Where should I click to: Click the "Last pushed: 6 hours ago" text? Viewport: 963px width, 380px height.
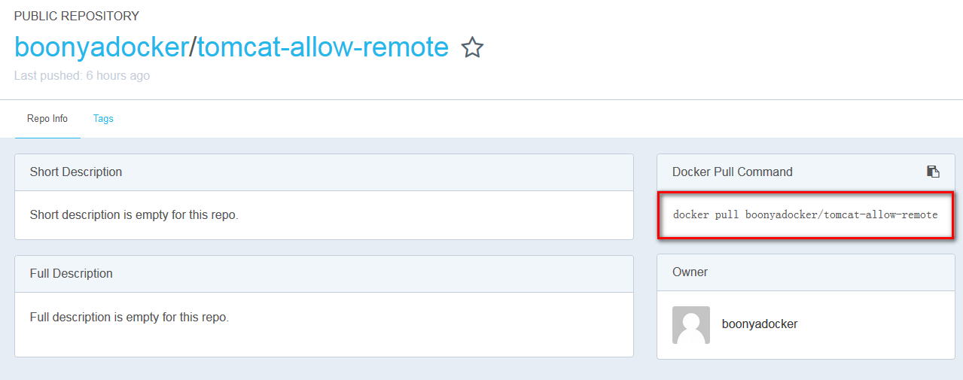[82, 75]
